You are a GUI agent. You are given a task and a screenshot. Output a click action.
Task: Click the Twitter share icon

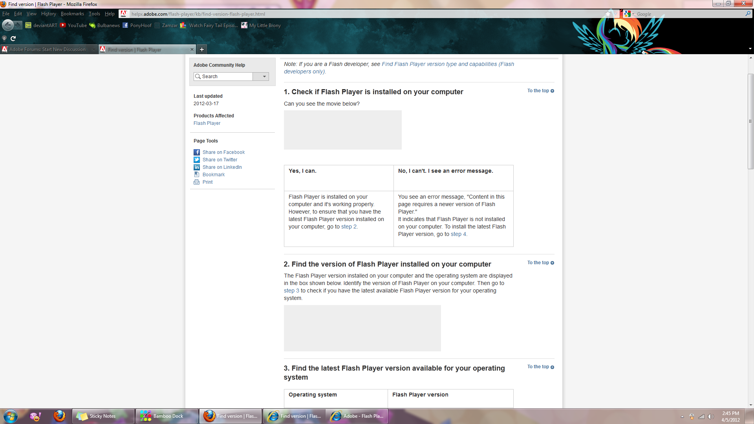[197, 159]
